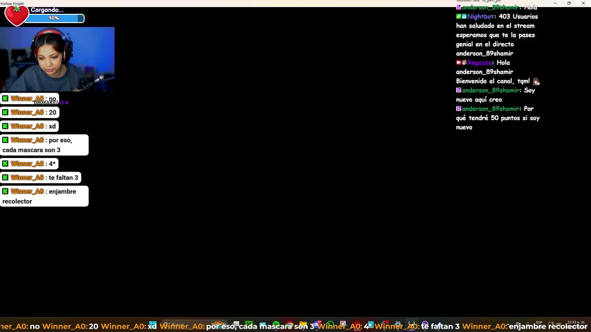The image size is (591, 332).
Task: Click anderson_89shamir name before 'Soy nuevo'
Action: (x=490, y=90)
